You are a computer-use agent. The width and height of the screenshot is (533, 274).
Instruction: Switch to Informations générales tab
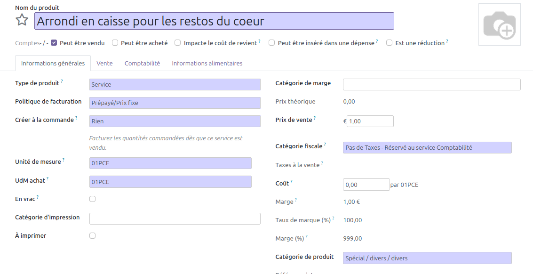[x=53, y=63]
